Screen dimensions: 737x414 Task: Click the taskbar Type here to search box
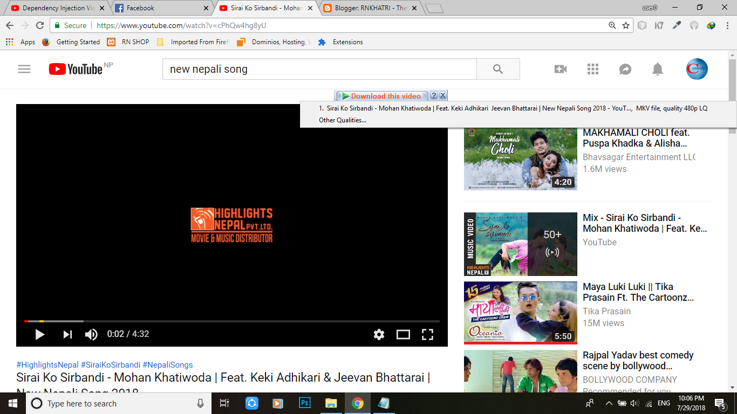pyautogui.click(x=119, y=403)
